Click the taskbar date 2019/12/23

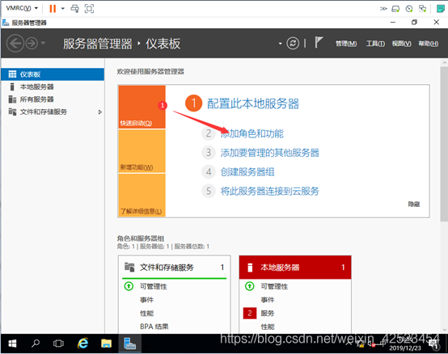coord(405,348)
